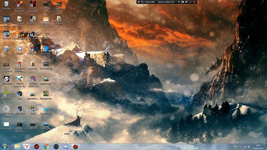Stop recording with the red square button

194,2
